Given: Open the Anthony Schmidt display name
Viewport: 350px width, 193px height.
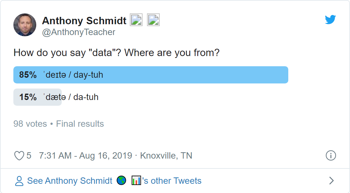Looking at the screenshot, I should (84, 21).
